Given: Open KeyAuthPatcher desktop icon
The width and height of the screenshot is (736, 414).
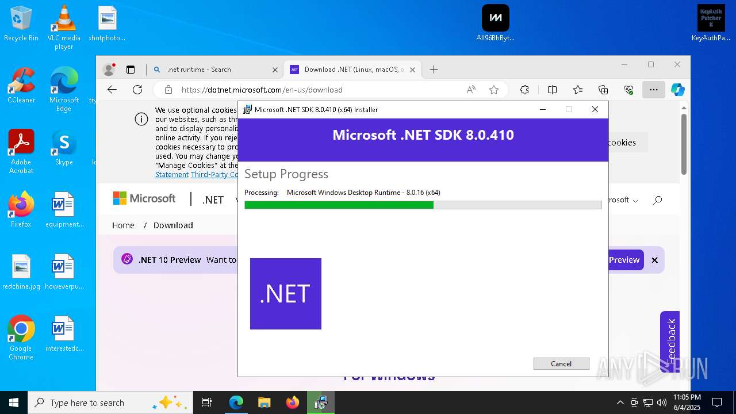Looking at the screenshot, I should point(711,24).
